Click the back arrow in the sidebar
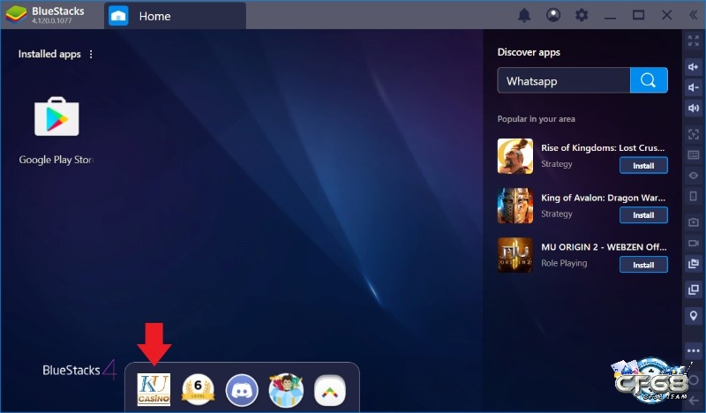This screenshot has height=413, width=706. (694, 400)
